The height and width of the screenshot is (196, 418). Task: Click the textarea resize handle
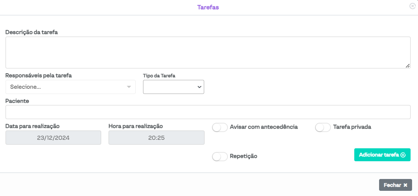pyautogui.click(x=408, y=66)
